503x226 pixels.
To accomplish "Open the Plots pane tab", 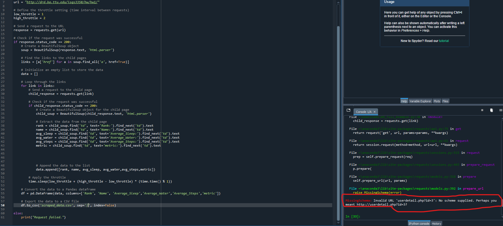I will (437, 101).
